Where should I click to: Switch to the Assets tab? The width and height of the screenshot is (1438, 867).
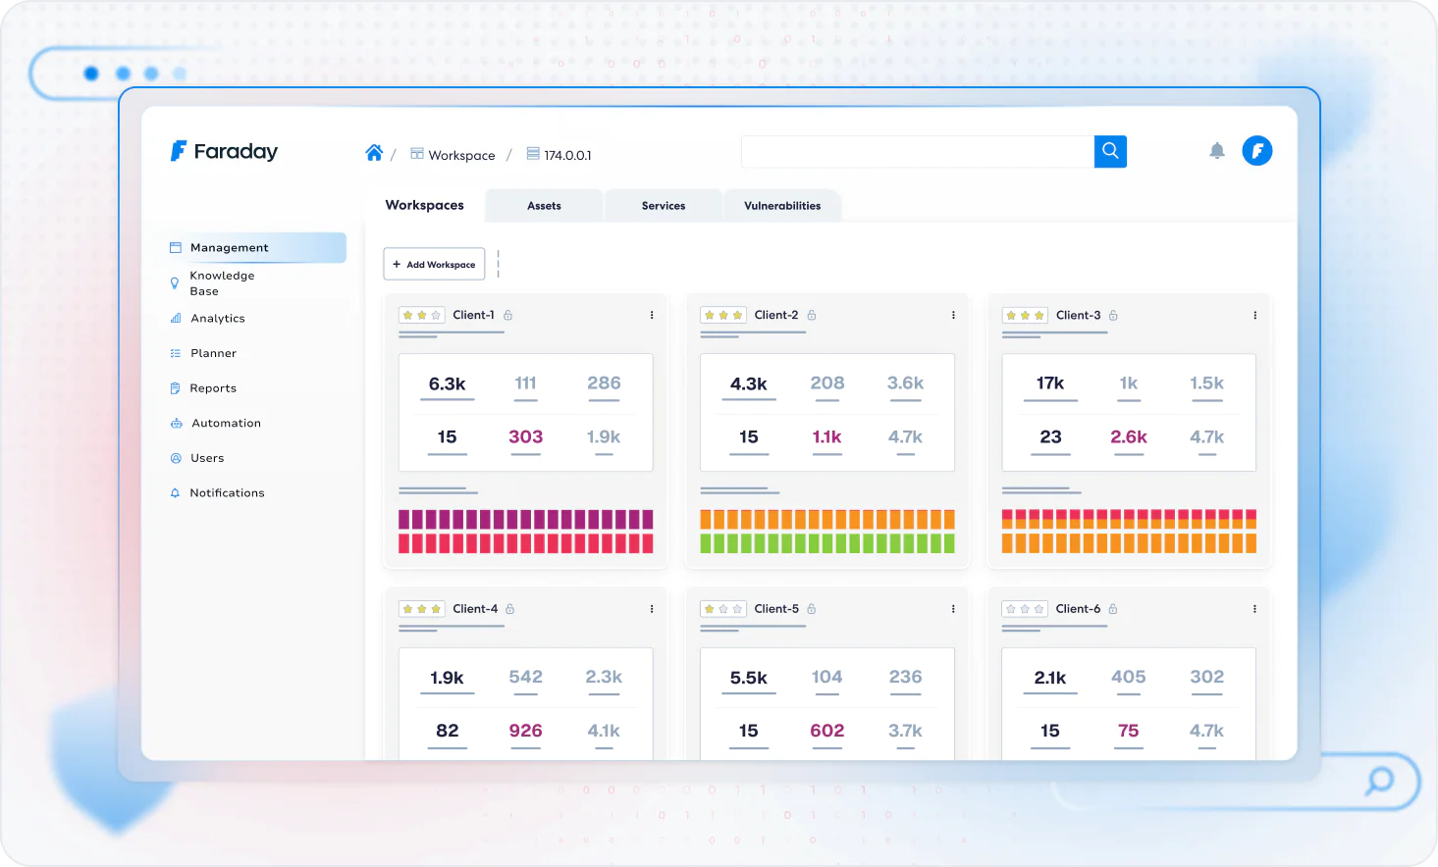point(544,206)
